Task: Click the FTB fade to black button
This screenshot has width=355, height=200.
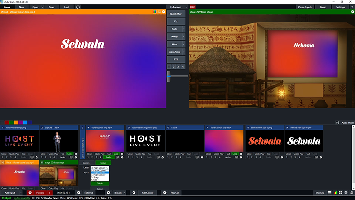Action: tap(176, 59)
